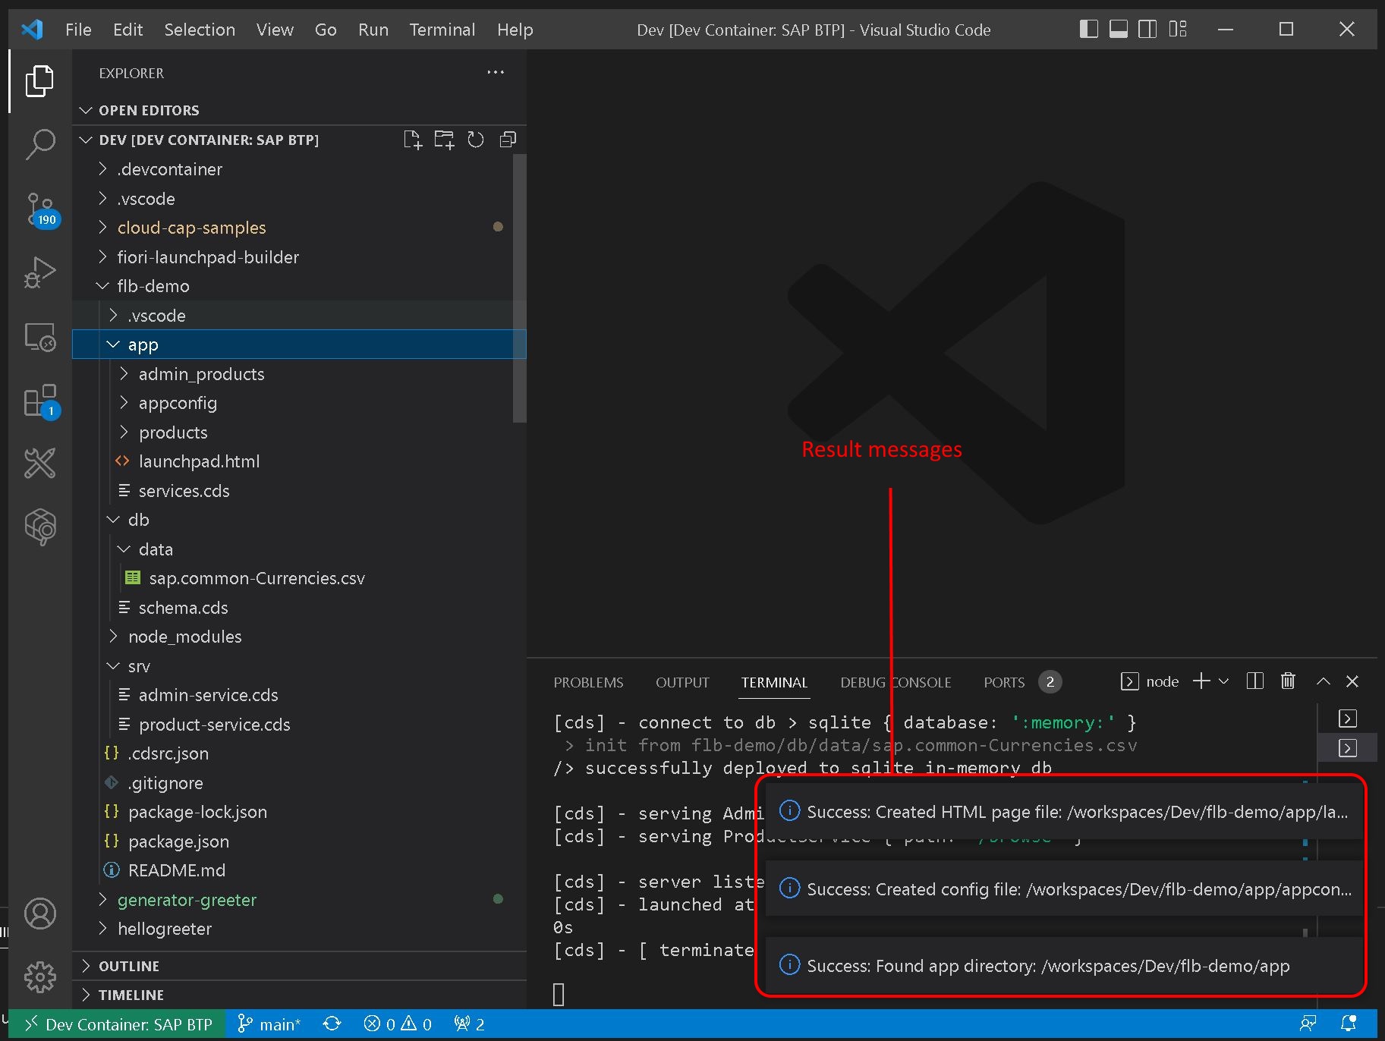The image size is (1385, 1041).
Task: Click the Created HTML page file notification
Action: pos(1064,812)
